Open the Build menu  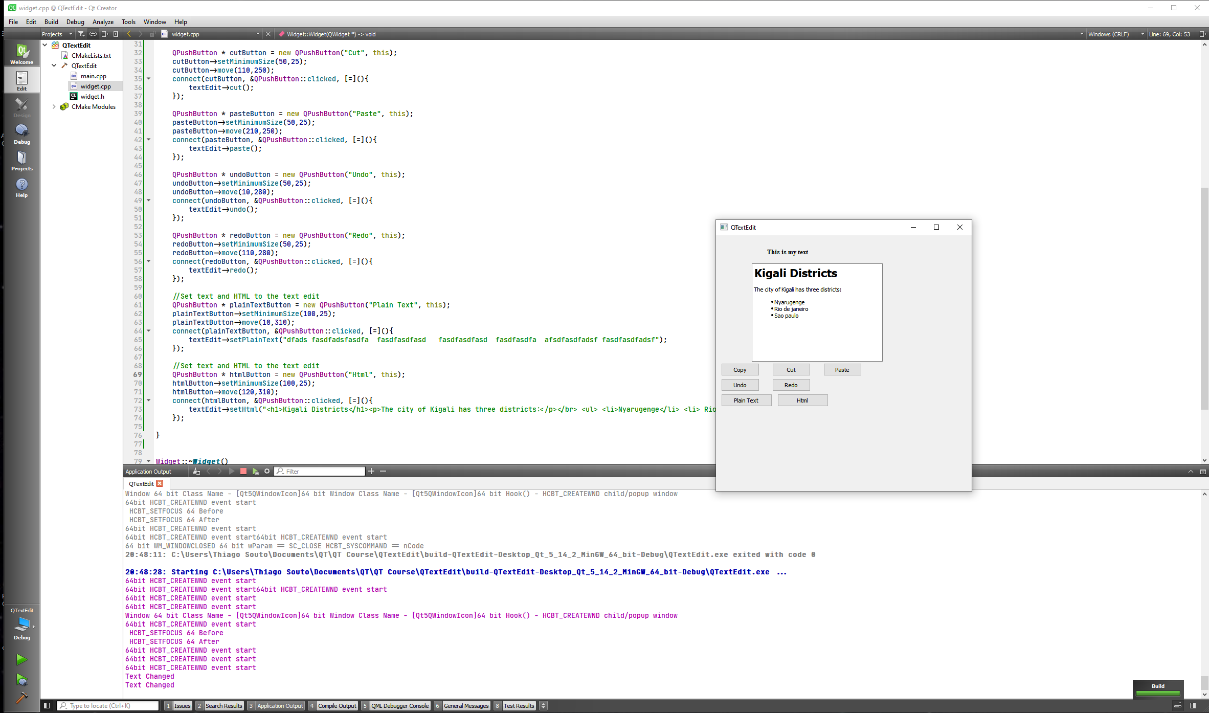click(x=51, y=21)
